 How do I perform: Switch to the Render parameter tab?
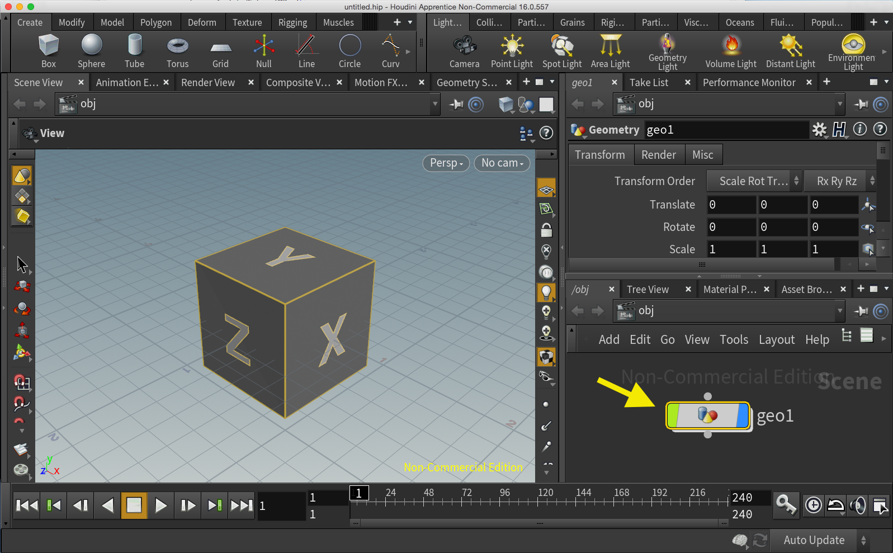click(x=658, y=155)
